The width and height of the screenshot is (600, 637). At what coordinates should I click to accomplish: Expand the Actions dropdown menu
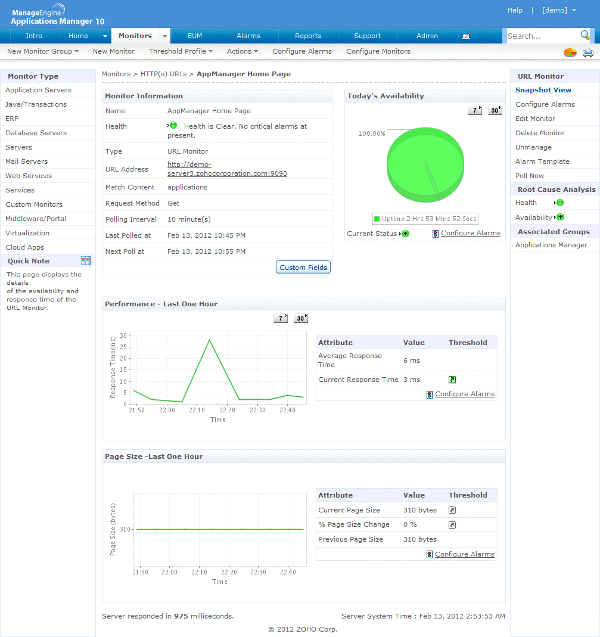[242, 51]
